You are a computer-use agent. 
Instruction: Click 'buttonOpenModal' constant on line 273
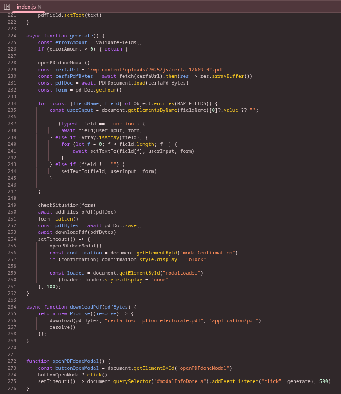pos(77,368)
